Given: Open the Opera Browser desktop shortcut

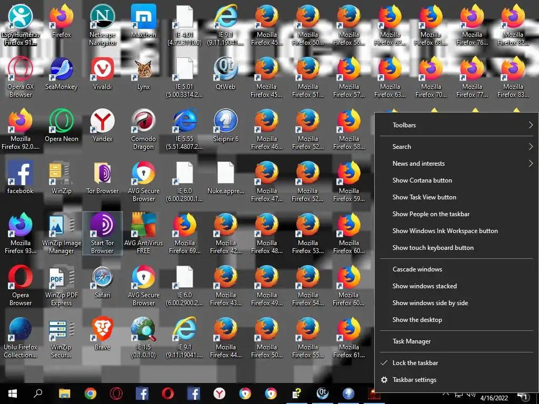Looking at the screenshot, I should (21, 286).
